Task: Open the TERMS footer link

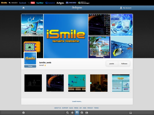Action: (96, 108)
